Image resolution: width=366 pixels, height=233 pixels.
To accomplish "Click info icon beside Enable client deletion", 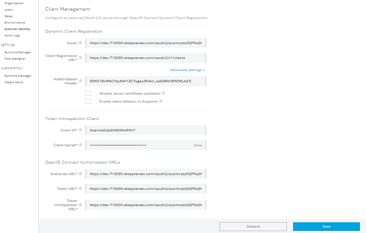I will click(161, 101).
